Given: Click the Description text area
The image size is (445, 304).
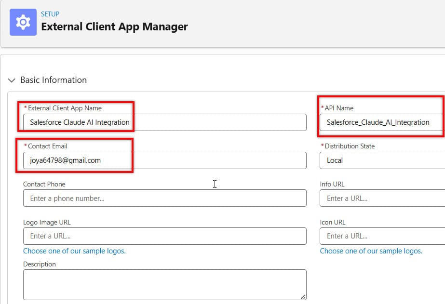Looking at the screenshot, I should point(164,285).
